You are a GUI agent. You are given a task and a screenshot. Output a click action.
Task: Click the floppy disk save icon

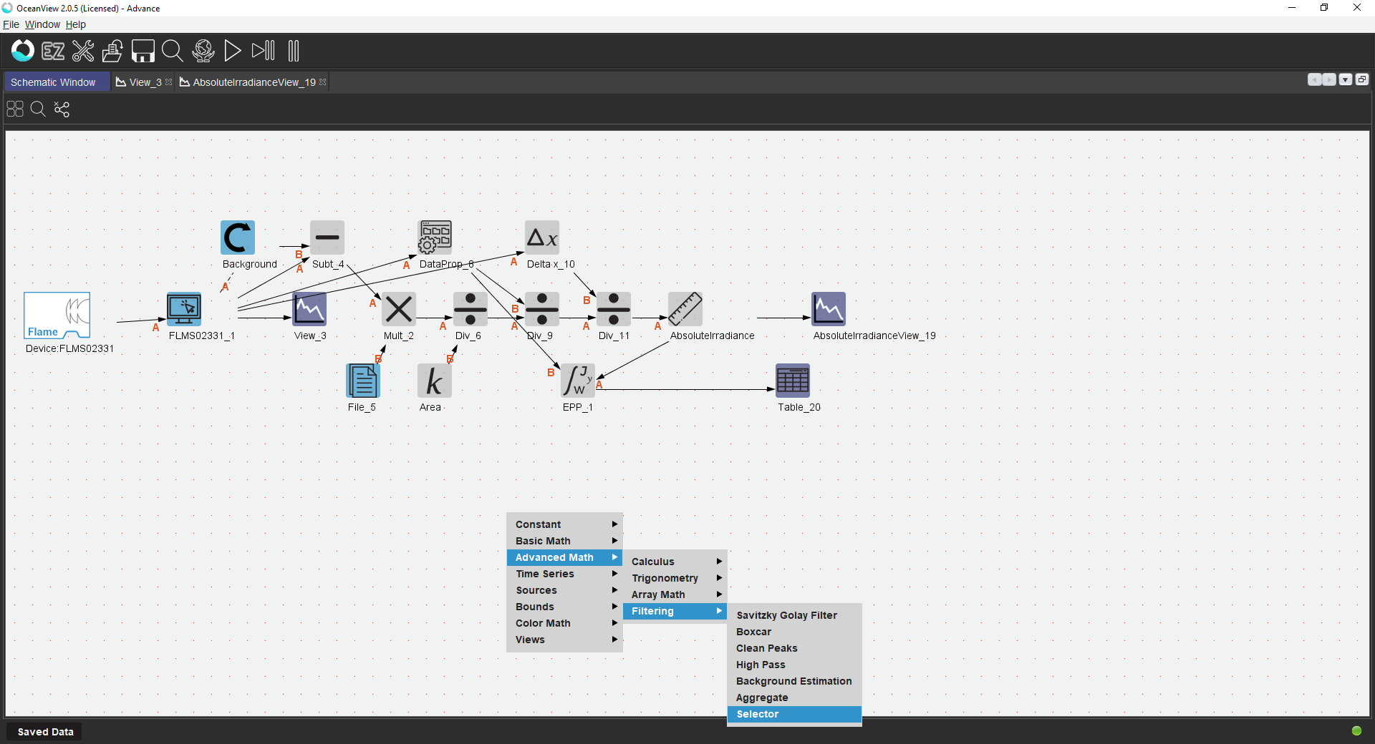click(143, 51)
